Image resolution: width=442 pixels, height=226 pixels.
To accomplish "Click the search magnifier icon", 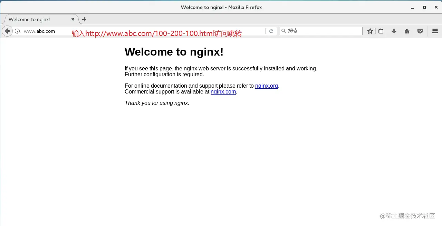I will [284, 31].
